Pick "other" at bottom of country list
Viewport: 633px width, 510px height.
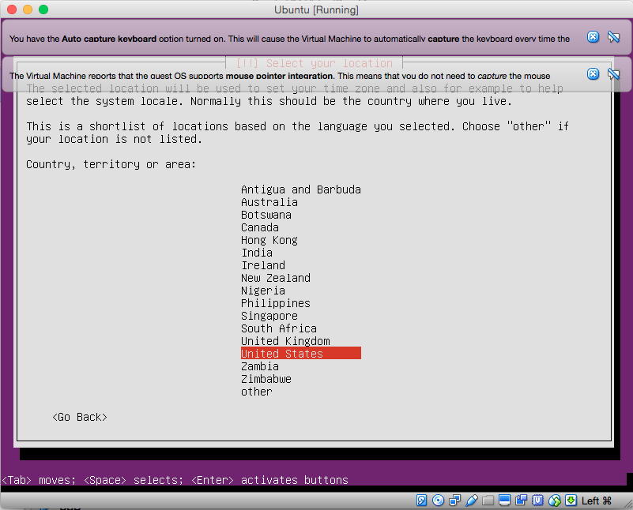coord(257,392)
